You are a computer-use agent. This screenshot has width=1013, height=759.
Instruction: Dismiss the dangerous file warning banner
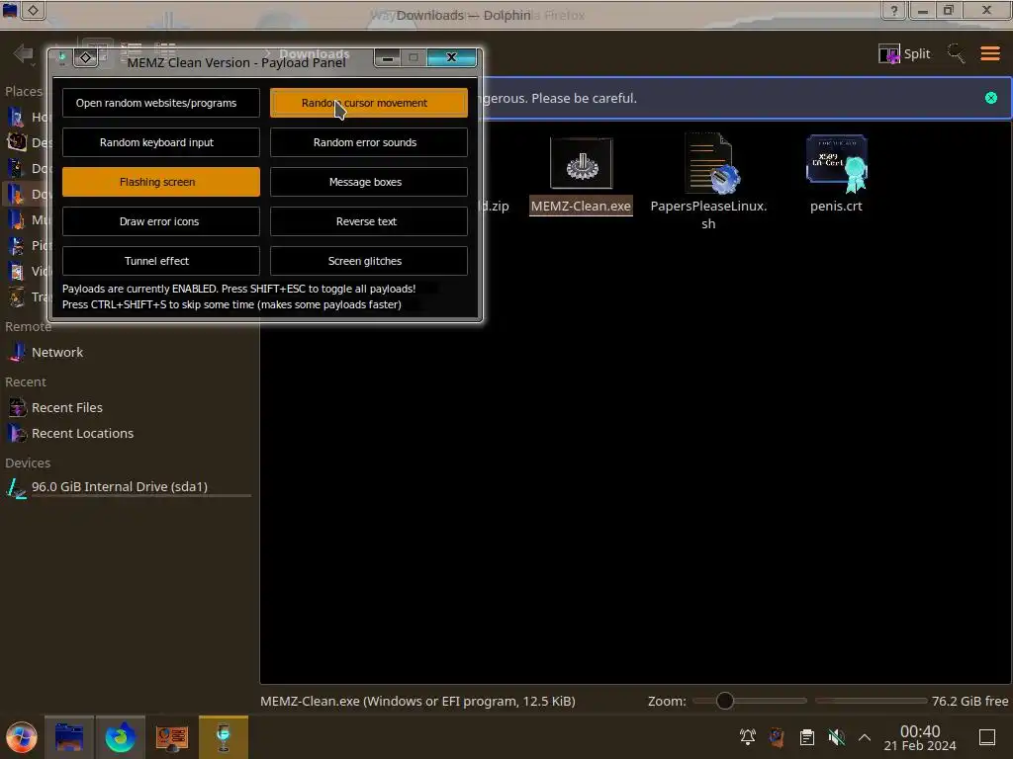pyautogui.click(x=991, y=98)
